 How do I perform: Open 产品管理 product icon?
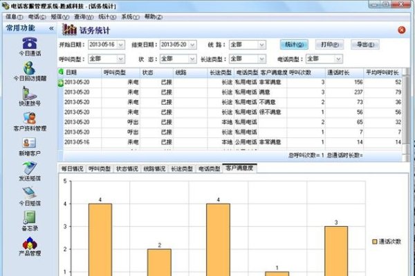29,243
